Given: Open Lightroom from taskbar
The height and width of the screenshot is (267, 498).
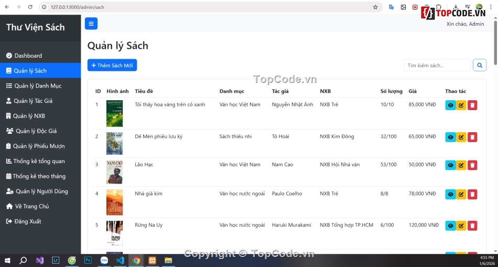Looking at the screenshot, I should (x=56, y=261).
